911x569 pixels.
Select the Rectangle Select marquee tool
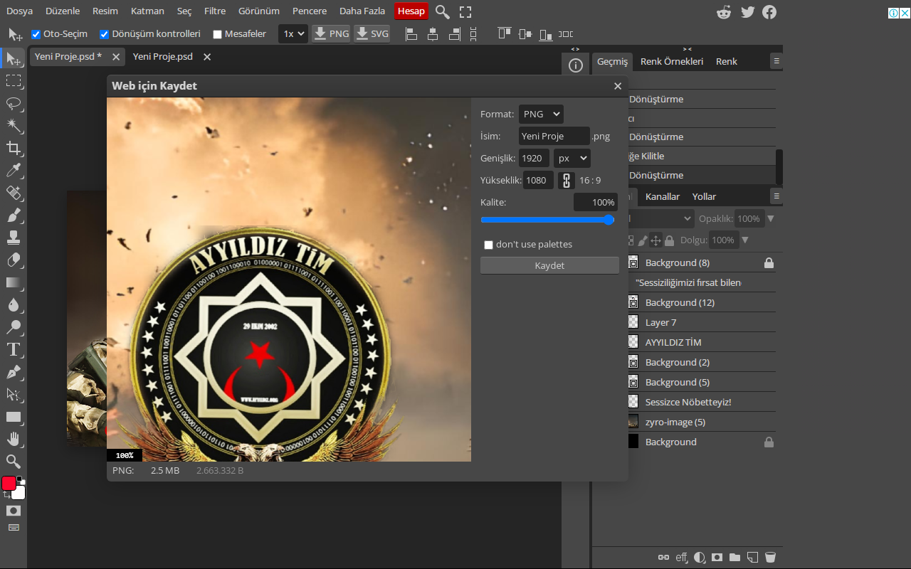(x=14, y=81)
